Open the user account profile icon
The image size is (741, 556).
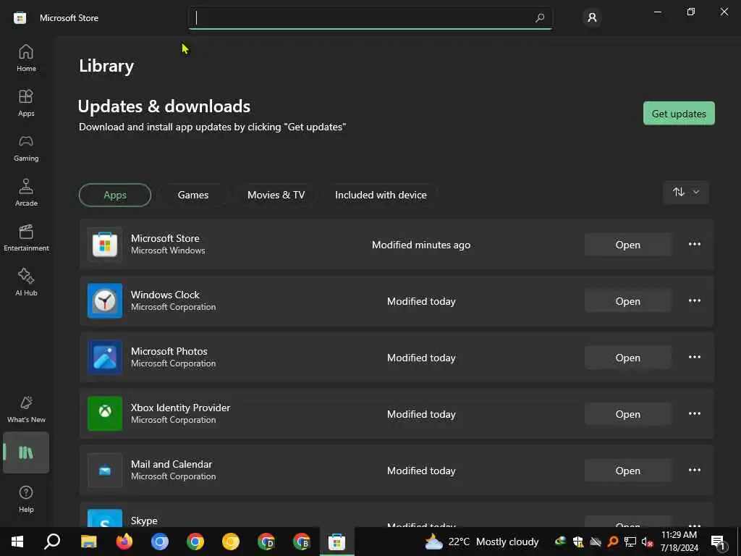pyautogui.click(x=592, y=18)
